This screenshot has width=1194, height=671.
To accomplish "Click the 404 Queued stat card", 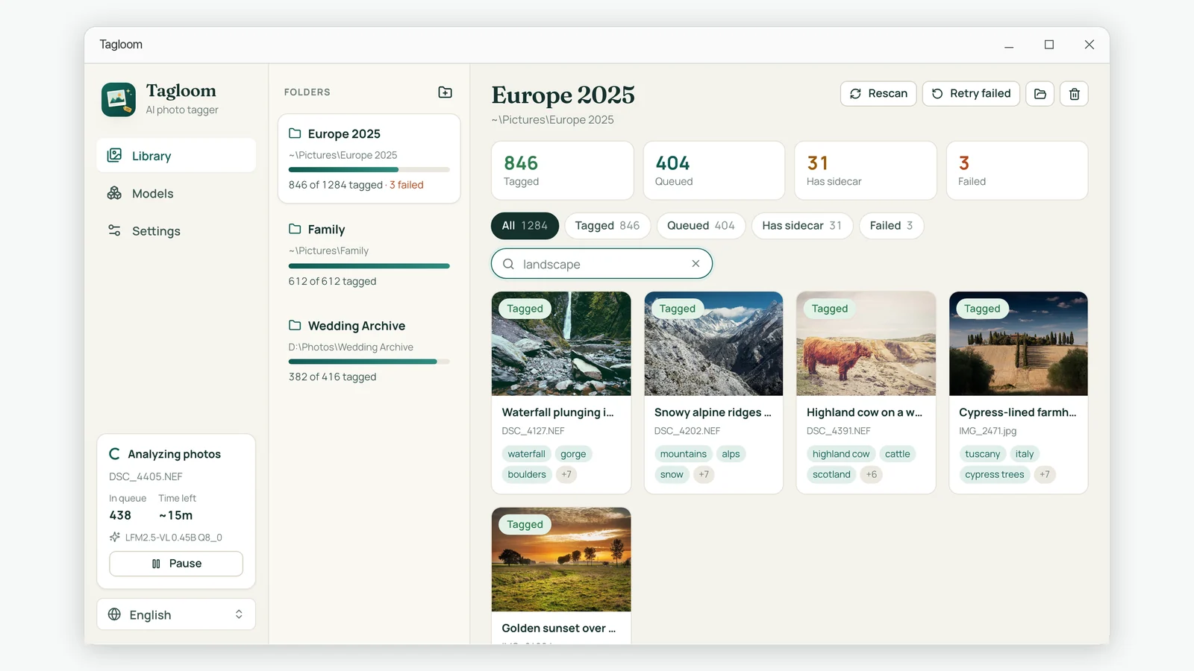I will tap(713, 171).
